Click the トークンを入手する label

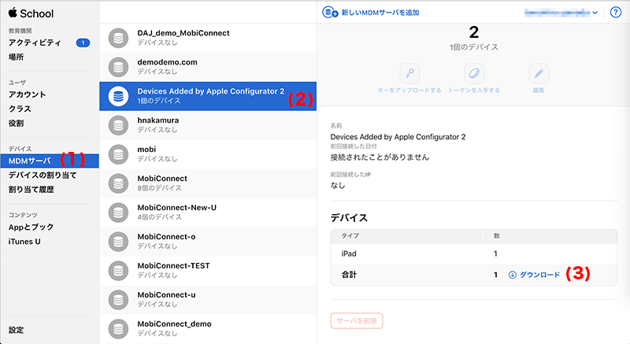(474, 91)
